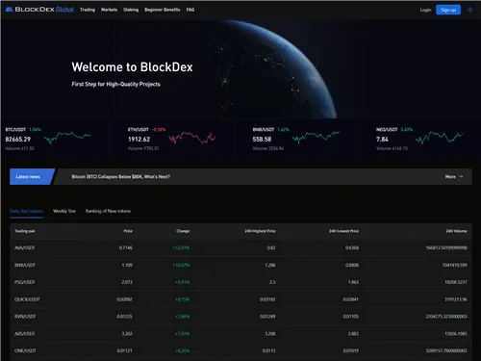The image size is (481, 361).
Task: Switch to the Weekly Star tab
Action: (64, 211)
